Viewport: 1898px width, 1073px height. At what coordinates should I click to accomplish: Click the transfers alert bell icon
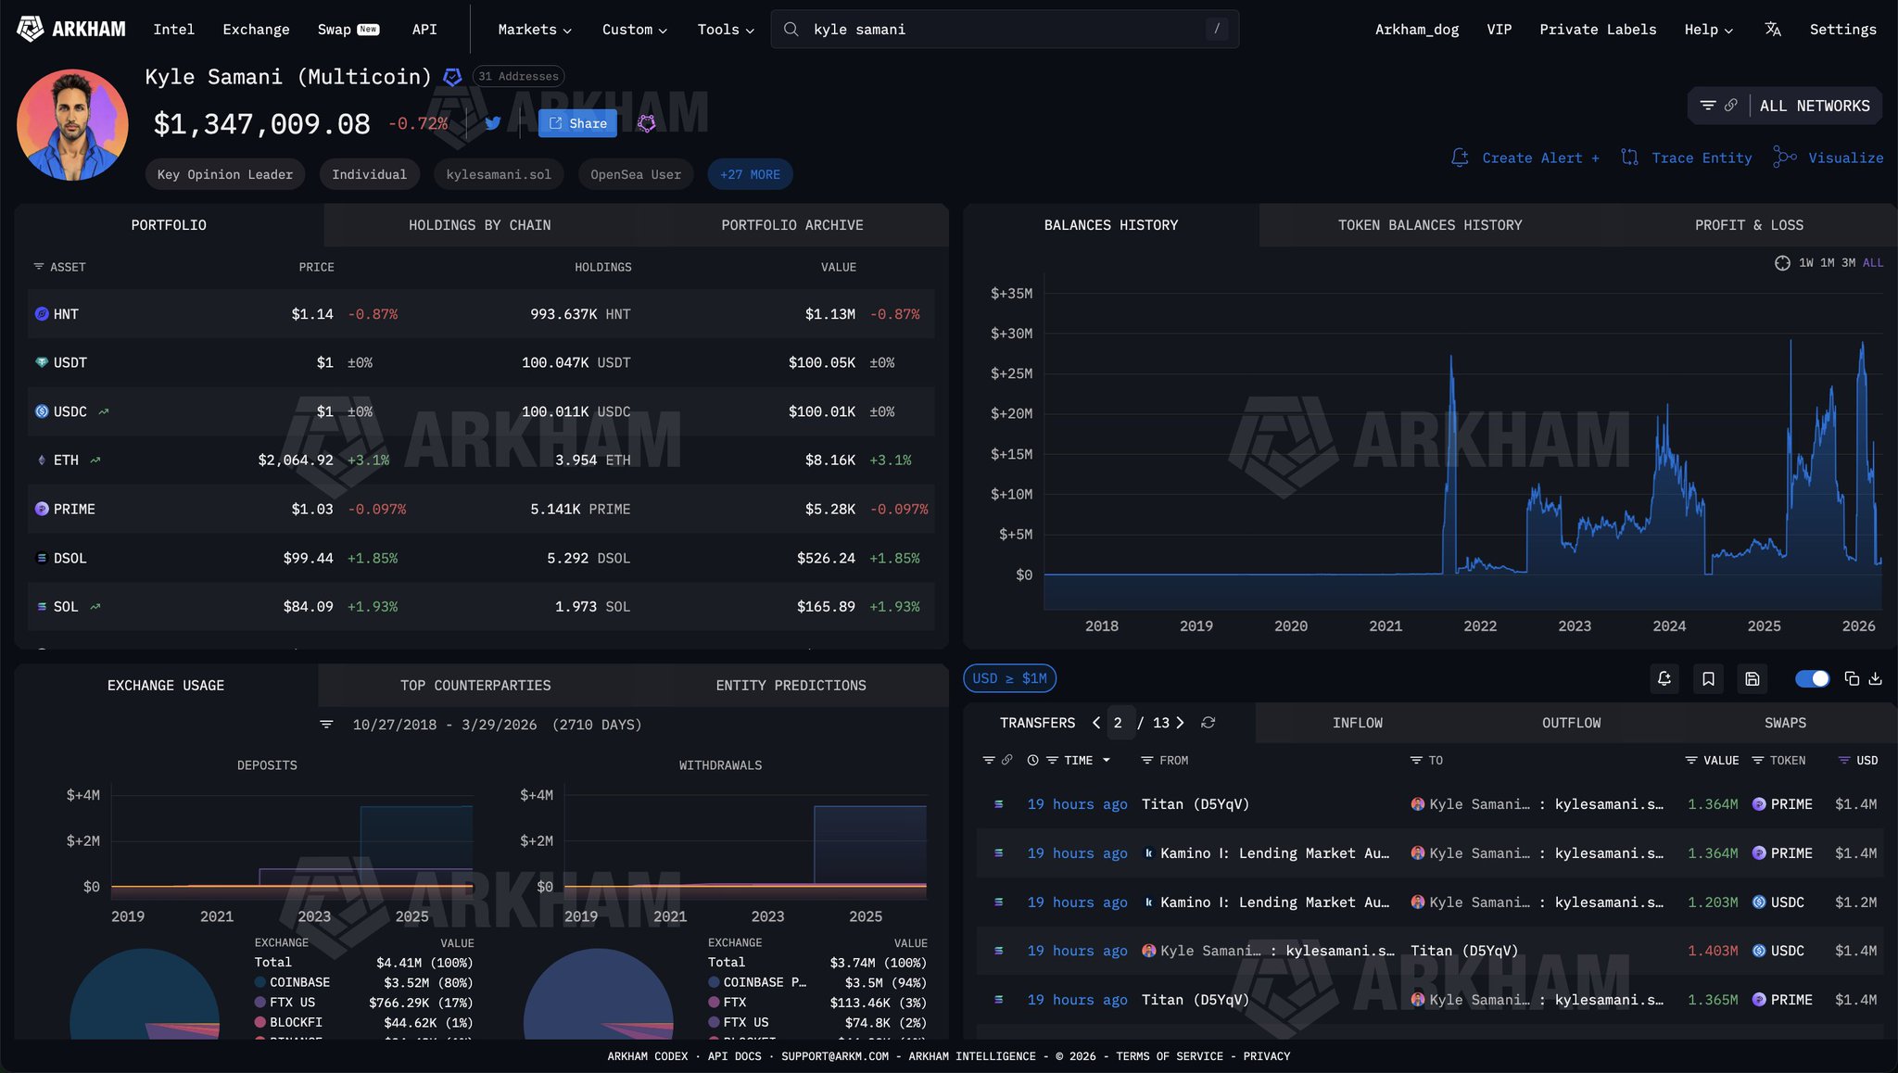click(x=1664, y=679)
